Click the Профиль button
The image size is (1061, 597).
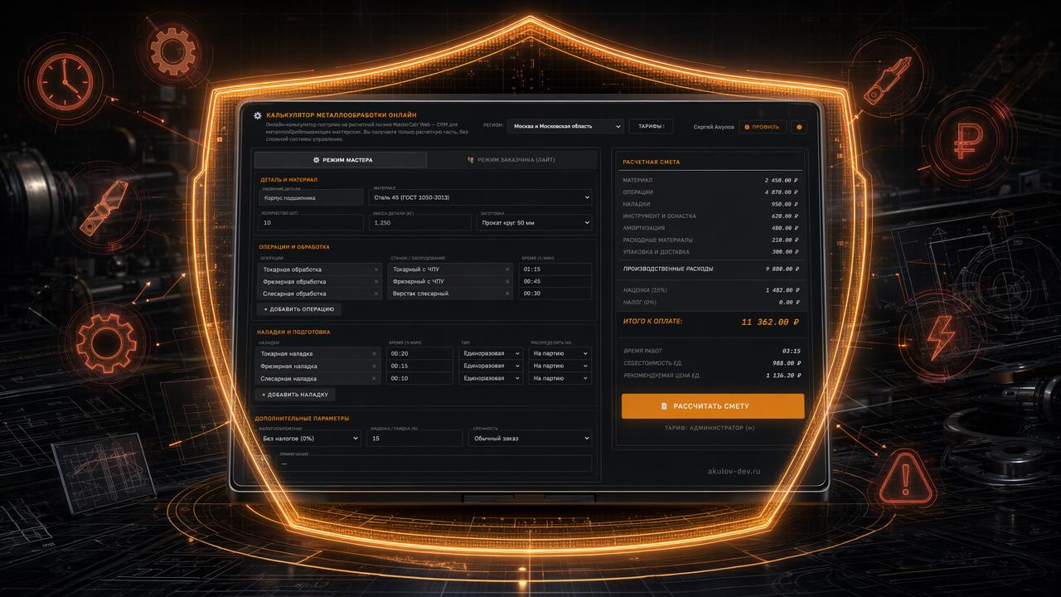tap(762, 127)
